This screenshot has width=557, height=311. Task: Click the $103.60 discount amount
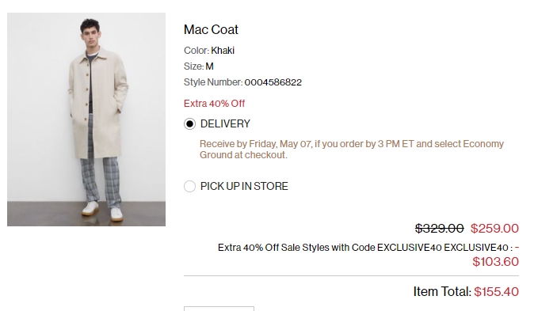495,262
